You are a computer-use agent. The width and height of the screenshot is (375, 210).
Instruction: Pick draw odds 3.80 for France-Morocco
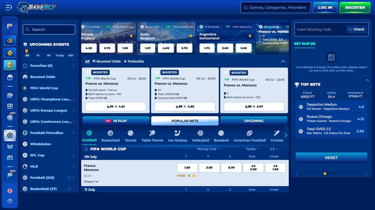tap(209, 167)
